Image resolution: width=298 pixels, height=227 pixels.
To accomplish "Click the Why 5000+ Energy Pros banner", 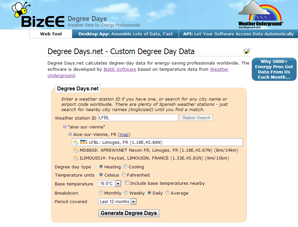I will 274,69.
